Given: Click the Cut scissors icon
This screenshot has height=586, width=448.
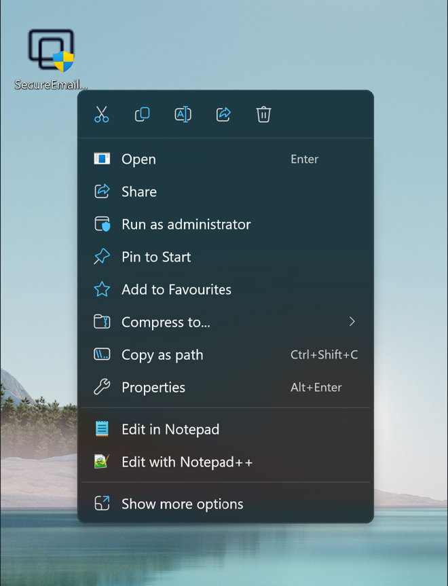Looking at the screenshot, I should point(102,114).
